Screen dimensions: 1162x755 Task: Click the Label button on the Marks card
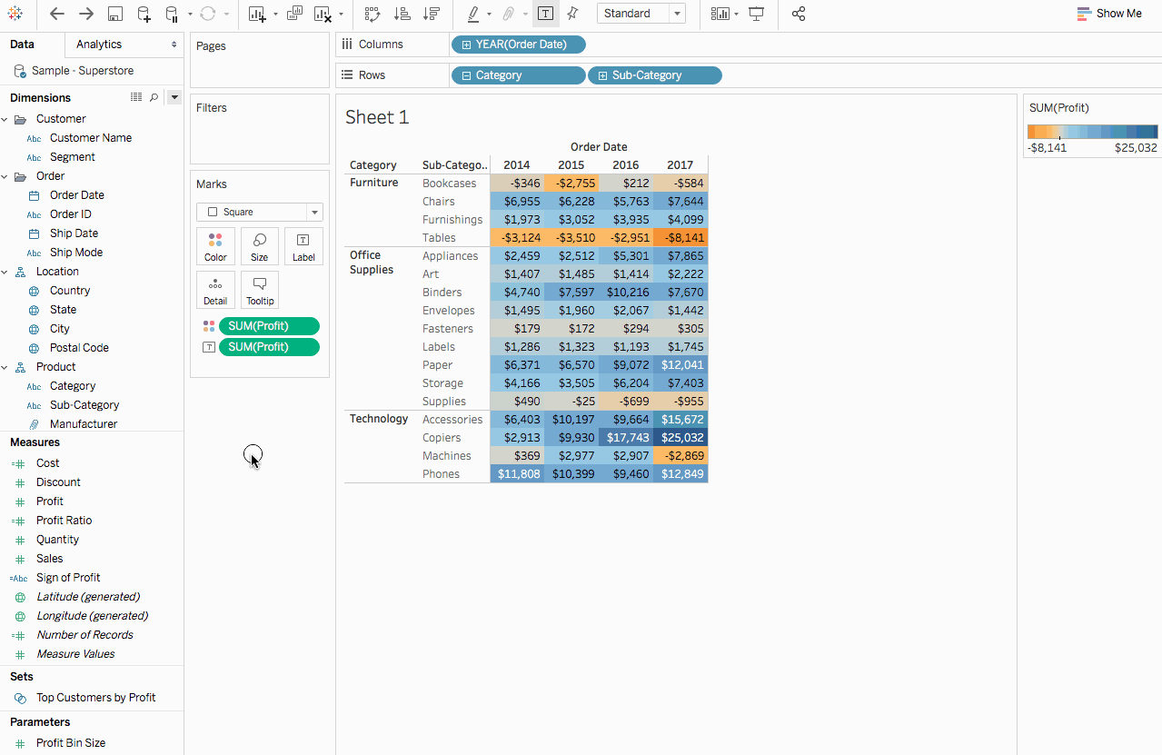303,245
